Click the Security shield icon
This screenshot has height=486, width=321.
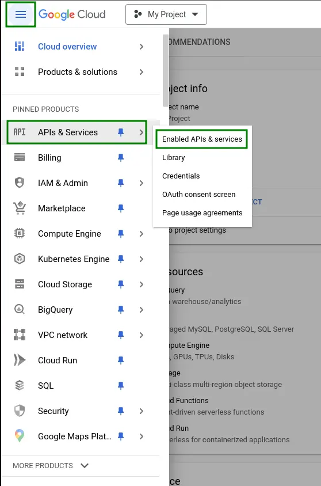click(x=20, y=411)
